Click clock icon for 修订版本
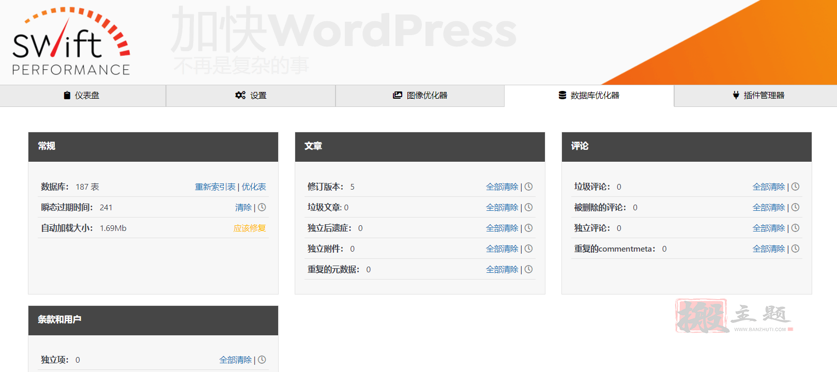Image resolution: width=837 pixels, height=372 pixels. [528, 187]
